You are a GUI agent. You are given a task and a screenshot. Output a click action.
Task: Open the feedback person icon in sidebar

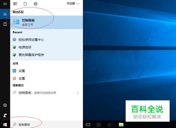[x=5, y=115]
